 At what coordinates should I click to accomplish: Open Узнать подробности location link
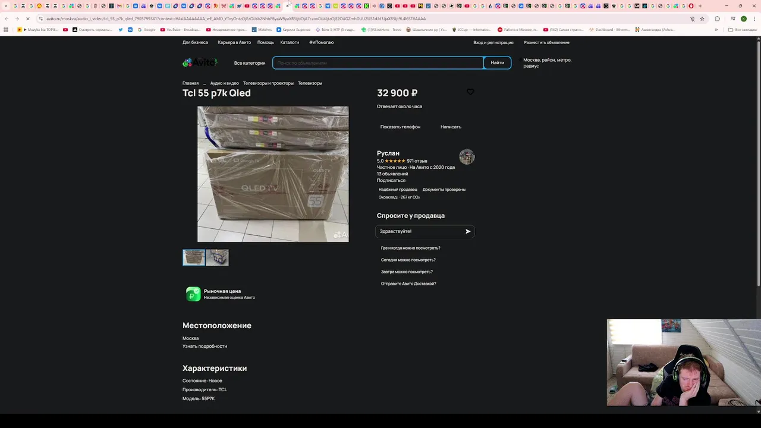(x=205, y=346)
